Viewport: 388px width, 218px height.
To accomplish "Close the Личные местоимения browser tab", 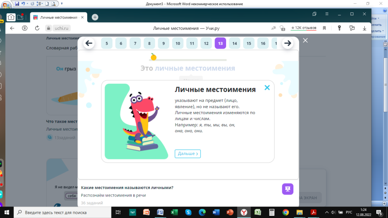I will point(83,17).
